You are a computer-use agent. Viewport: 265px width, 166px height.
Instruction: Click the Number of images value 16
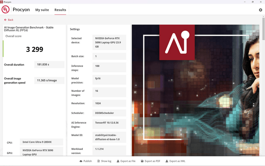(109, 92)
